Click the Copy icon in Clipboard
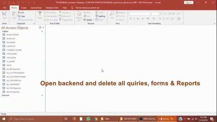Viewport: 217px width, 122px height. click(x=19, y=16)
